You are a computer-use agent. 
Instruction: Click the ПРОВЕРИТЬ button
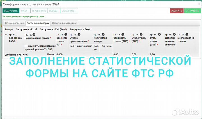pyautogui.click(x=39, y=11)
